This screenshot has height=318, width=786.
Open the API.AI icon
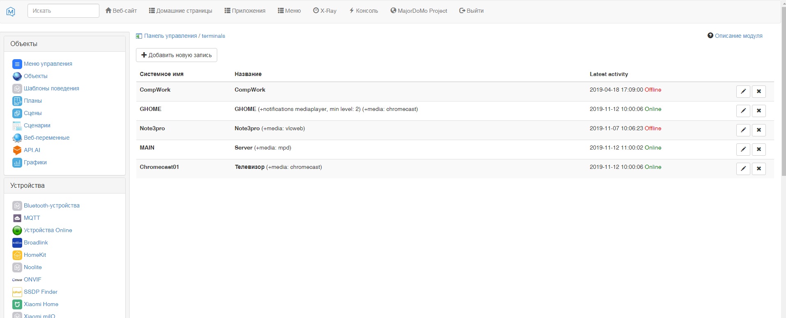tap(17, 150)
